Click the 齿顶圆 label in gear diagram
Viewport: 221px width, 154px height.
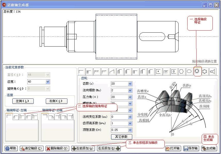coord(204,106)
